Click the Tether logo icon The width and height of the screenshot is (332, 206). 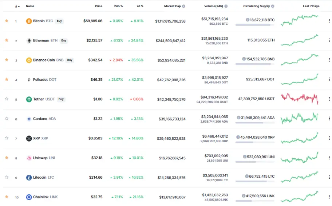coord(29,99)
